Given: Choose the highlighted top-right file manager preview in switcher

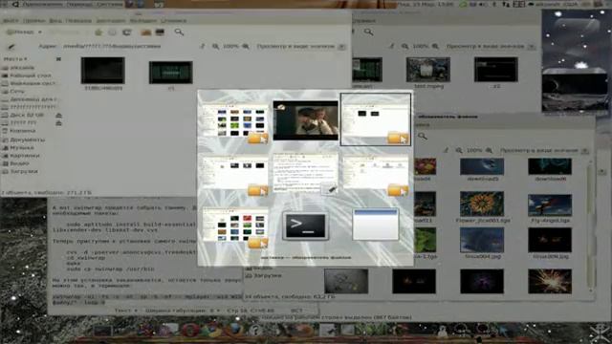Looking at the screenshot, I should tap(376, 119).
